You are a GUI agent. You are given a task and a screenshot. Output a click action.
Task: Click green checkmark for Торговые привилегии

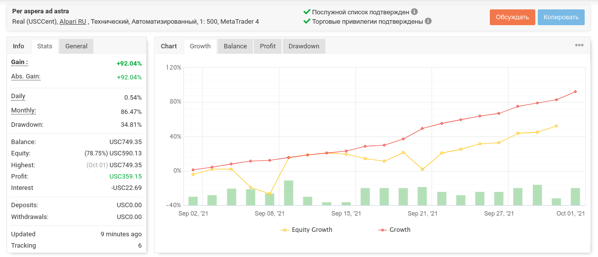pyautogui.click(x=307, y=21)
